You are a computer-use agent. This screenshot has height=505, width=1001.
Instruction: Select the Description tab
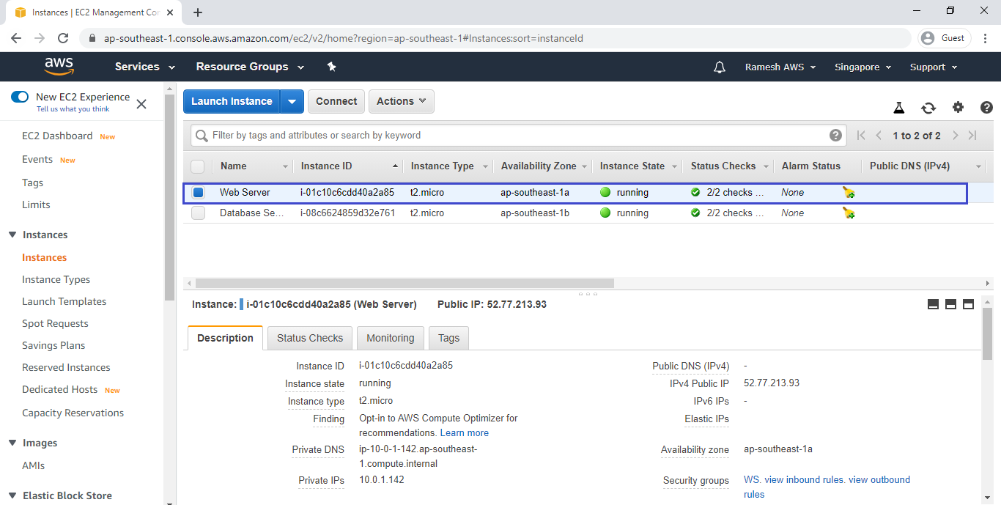[x=225, y=338]
